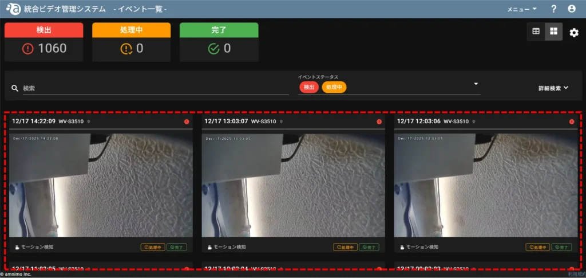The image size is (586, 278).
Task: Select the 完了 status card
Action: [x=219, y=42]
